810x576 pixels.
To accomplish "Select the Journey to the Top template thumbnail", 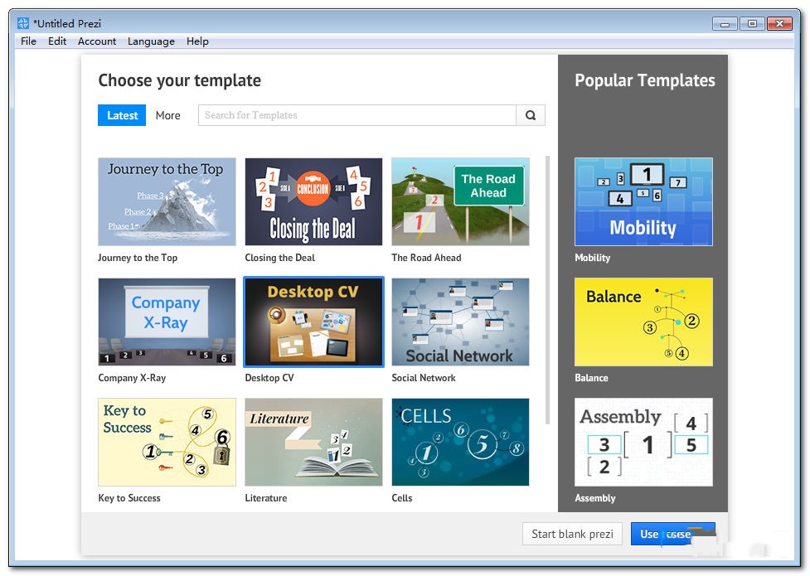I will tap(167, 201).
